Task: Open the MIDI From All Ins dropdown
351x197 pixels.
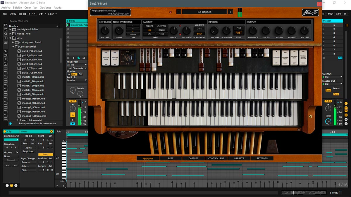Action: tap(77, 65)
